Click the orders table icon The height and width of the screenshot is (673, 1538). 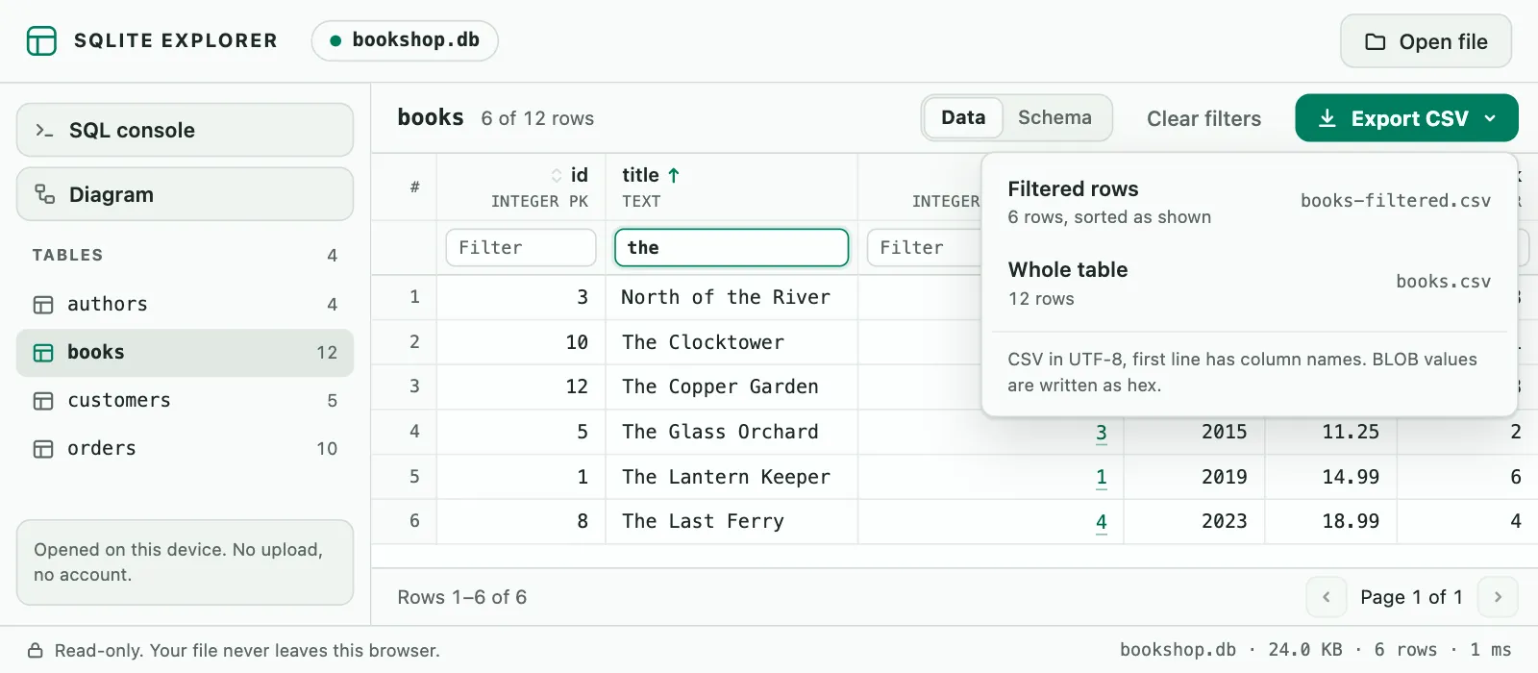pyautogui.click(x=43, y=449)
